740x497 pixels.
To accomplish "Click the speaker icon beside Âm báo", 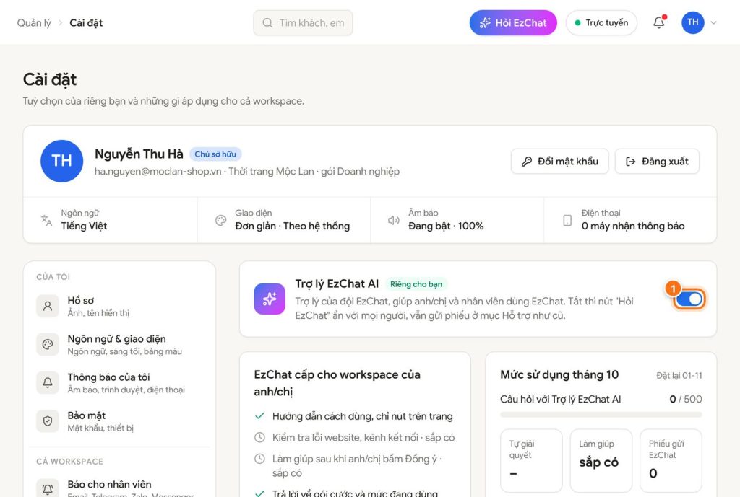I will [x=394, y=220].
